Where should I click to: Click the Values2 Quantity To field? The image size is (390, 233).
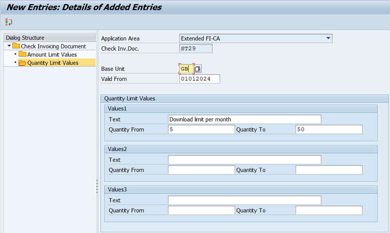(329, 170)
